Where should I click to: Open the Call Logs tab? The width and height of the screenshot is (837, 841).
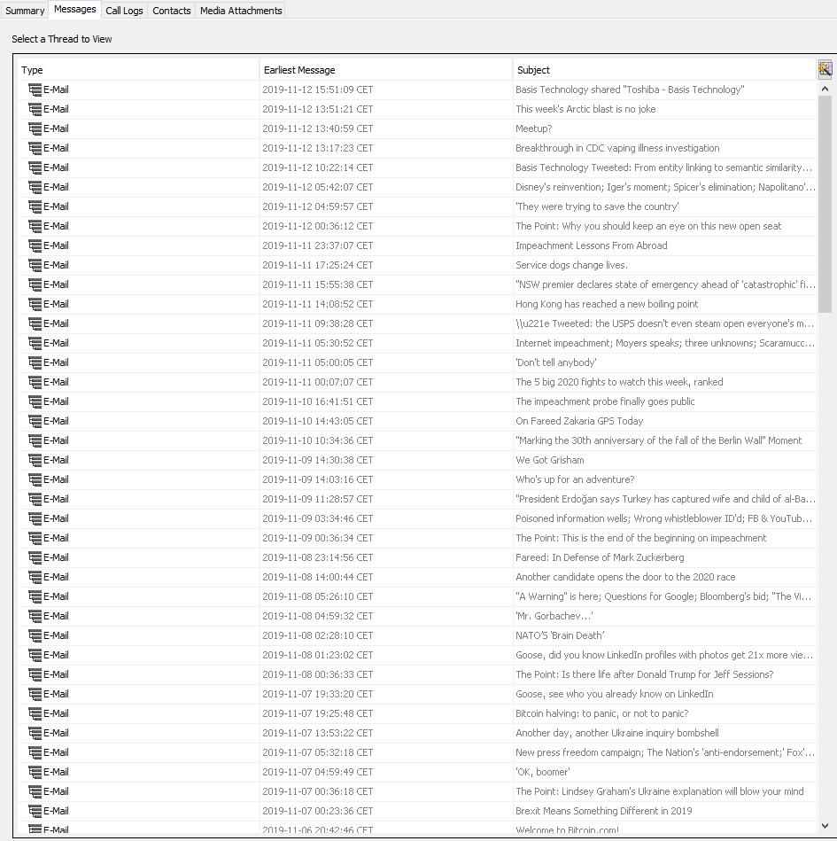click(x=124, y=11)
